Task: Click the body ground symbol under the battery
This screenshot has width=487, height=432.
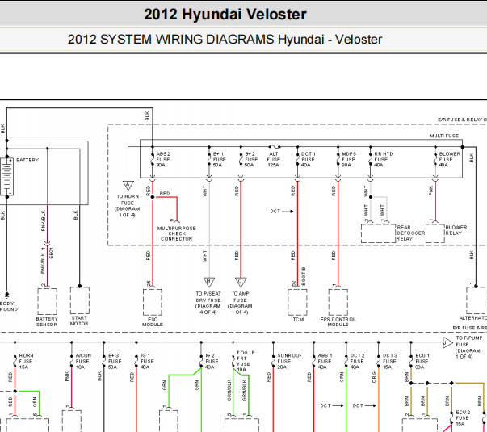Action: pyautogui.click(x=6, y=295)
